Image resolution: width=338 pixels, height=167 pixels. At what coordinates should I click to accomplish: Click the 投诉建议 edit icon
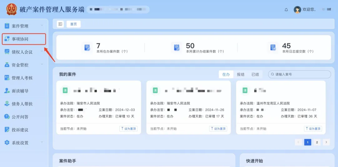[7, 130]
